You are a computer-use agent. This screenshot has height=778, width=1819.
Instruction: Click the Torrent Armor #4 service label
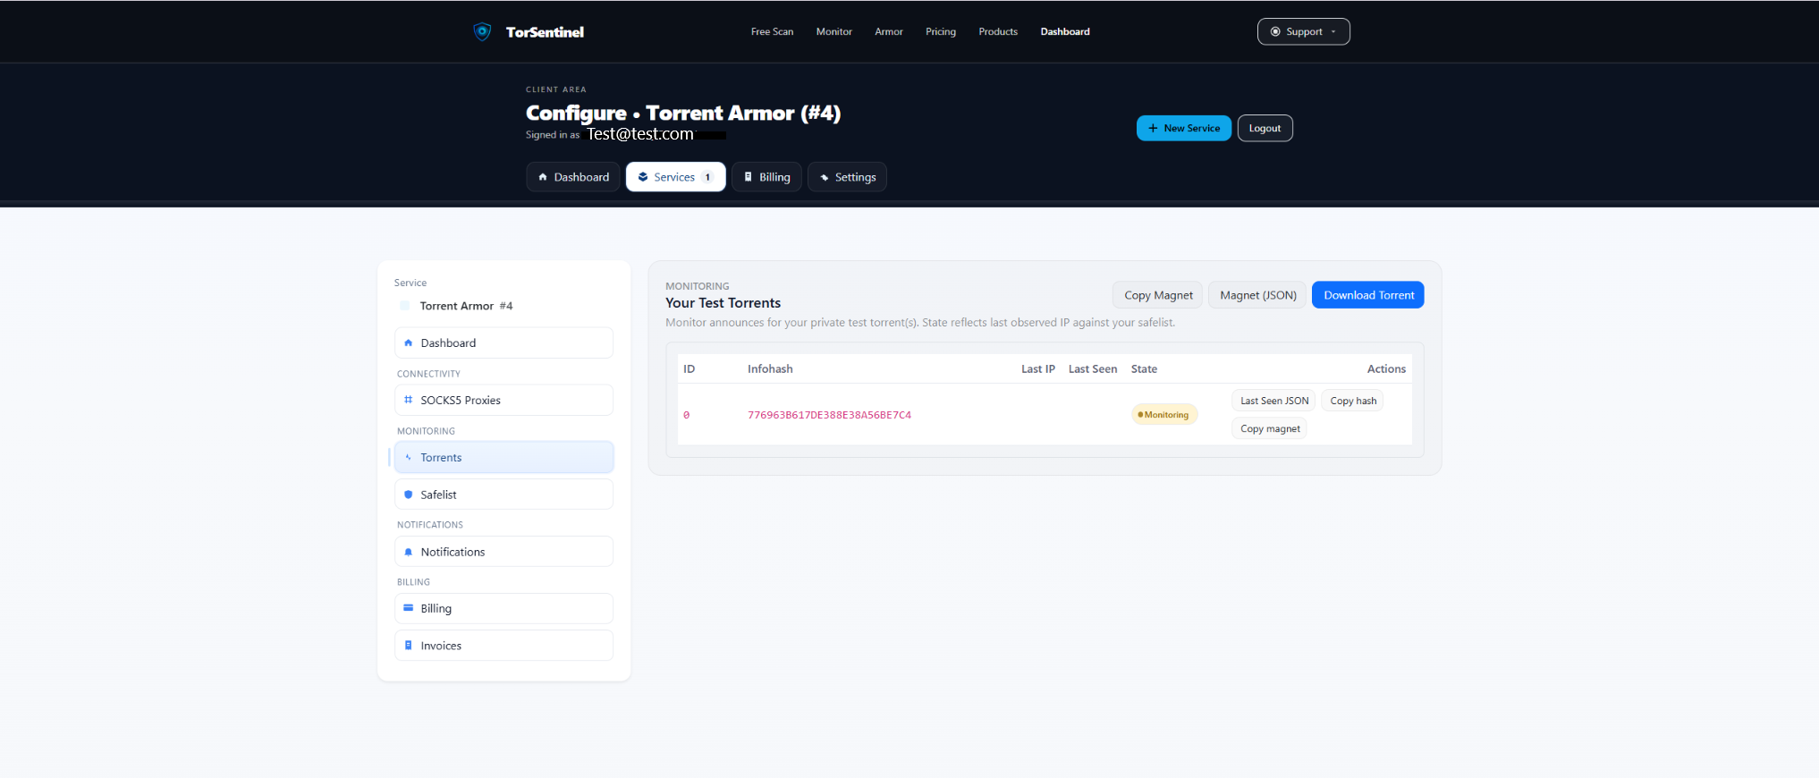[x=466, y=306]
